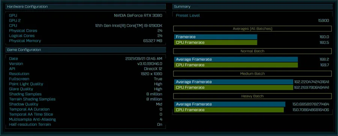Click the Fullscreen True setting
Image resolution: width=338 pixels, height=136 pixels.
point(86,79)
